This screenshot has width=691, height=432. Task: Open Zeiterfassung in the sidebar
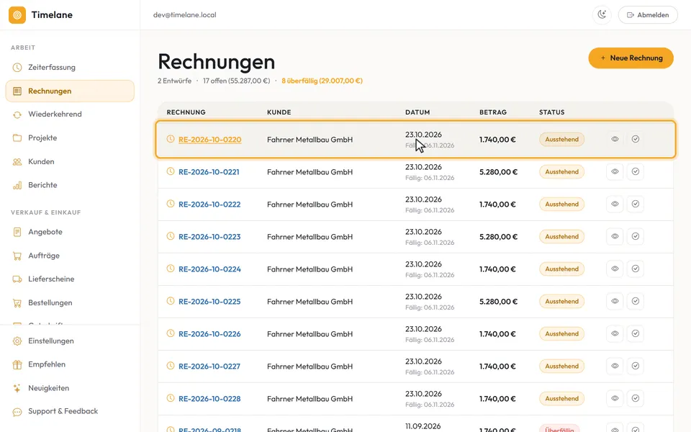coord(70,68)
